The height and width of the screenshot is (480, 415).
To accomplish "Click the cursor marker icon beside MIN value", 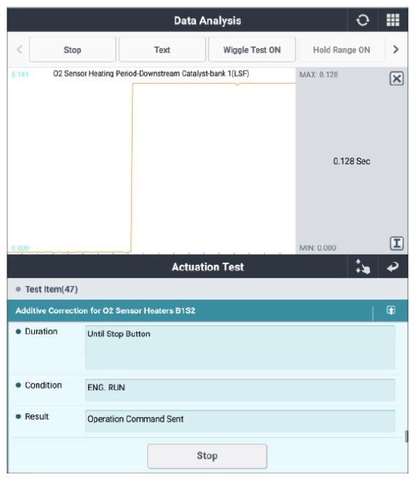I will coord(396,244).
